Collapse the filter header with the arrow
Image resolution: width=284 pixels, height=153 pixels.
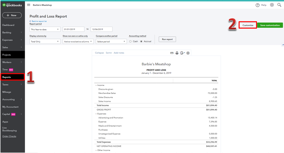(283, 45)
